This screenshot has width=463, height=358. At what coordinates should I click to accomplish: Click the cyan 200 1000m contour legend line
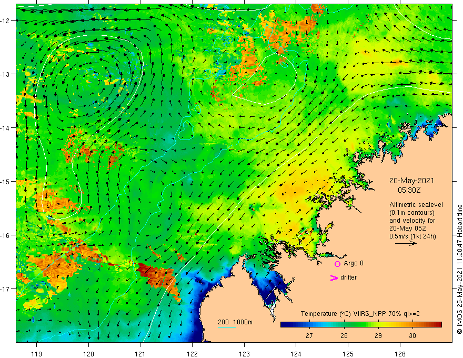[x=227, y=327]
